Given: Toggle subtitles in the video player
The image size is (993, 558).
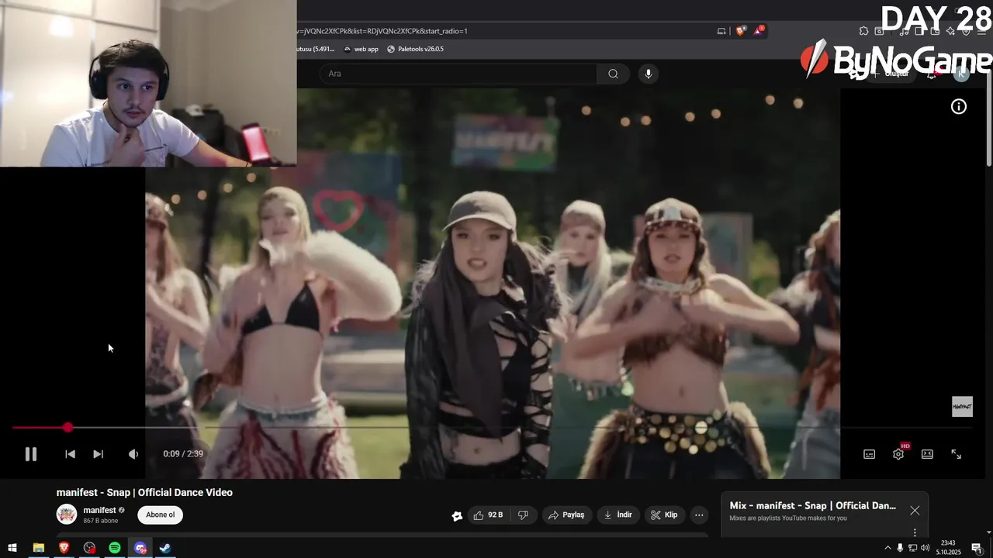Looking at the screenshot, I should [869, 454].
